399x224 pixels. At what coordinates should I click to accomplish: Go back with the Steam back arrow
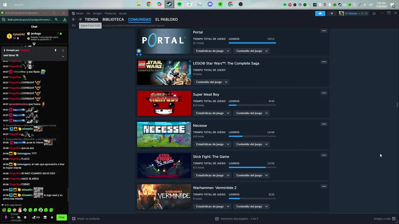[74, 19]
